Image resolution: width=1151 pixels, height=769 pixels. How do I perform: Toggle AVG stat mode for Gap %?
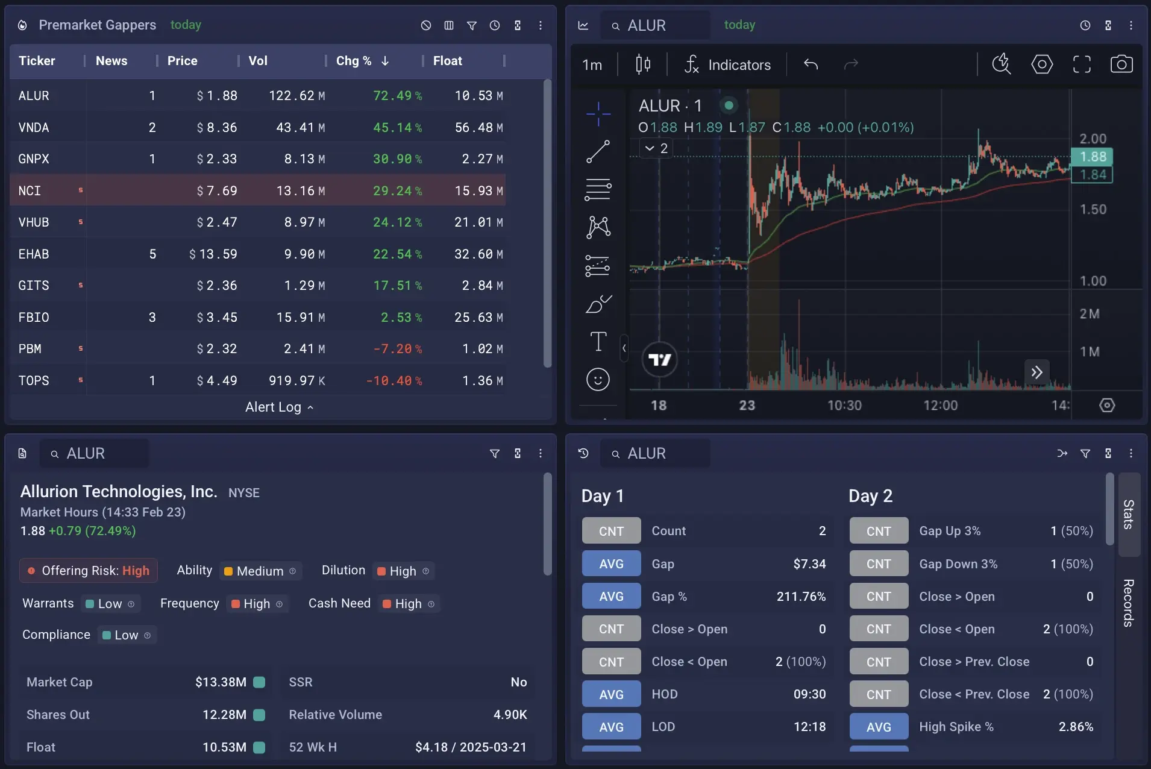[x=610, y=596]
